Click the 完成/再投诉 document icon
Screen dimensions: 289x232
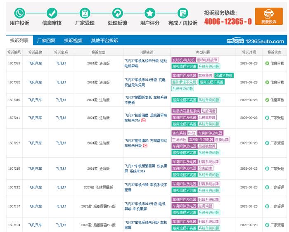pyautogui.click(x=182, y=13)
